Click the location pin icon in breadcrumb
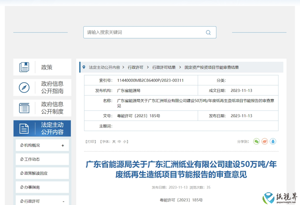The height and width of the screenshot is (205, 300). click(84, 67)
